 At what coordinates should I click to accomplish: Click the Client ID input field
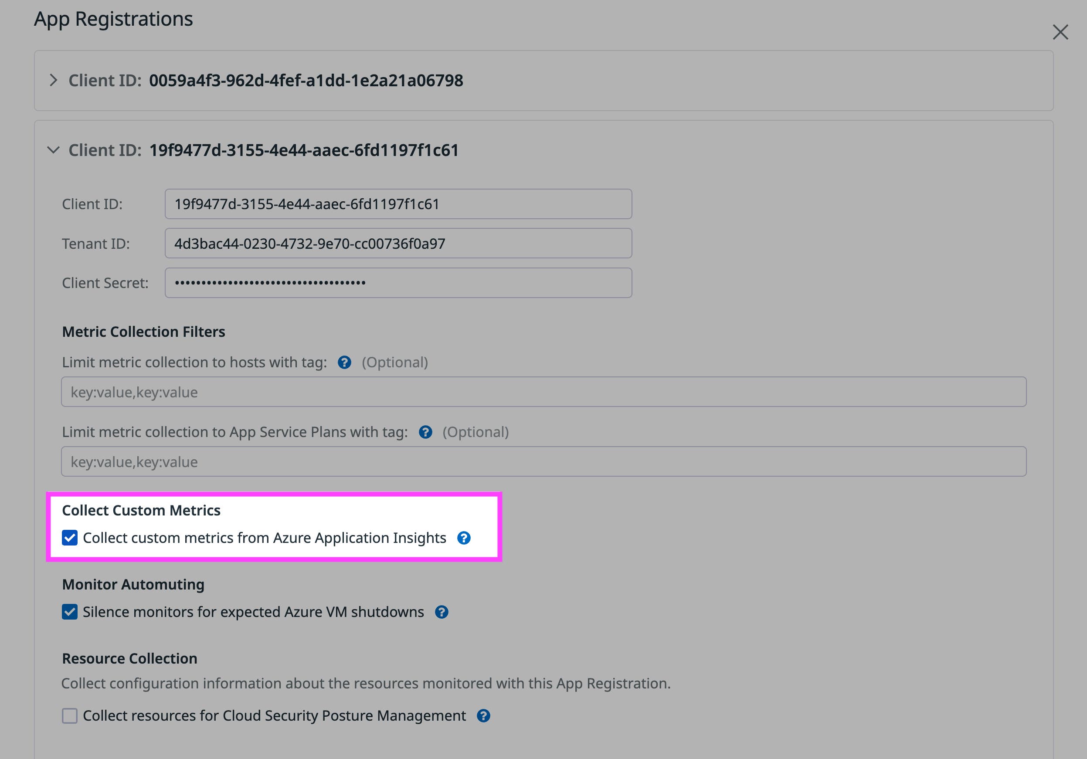(x=397, y=204)
